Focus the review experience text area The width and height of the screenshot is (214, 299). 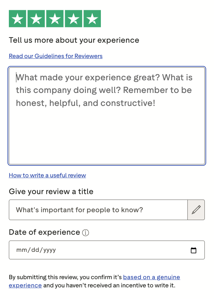click(x=107, y=116)
